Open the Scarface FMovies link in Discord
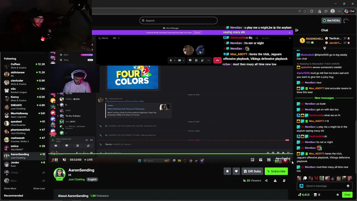This screenshot has height=201, width=357. click(x=125, y=101)
